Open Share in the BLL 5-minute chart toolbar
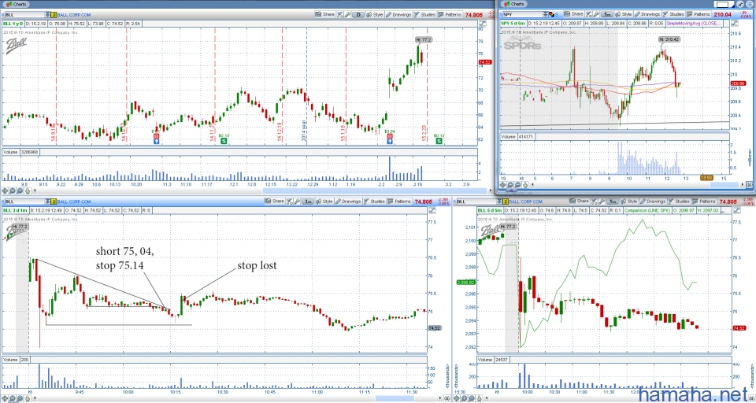The width and height of the screenshot is (756, 403). click(579, 201)
